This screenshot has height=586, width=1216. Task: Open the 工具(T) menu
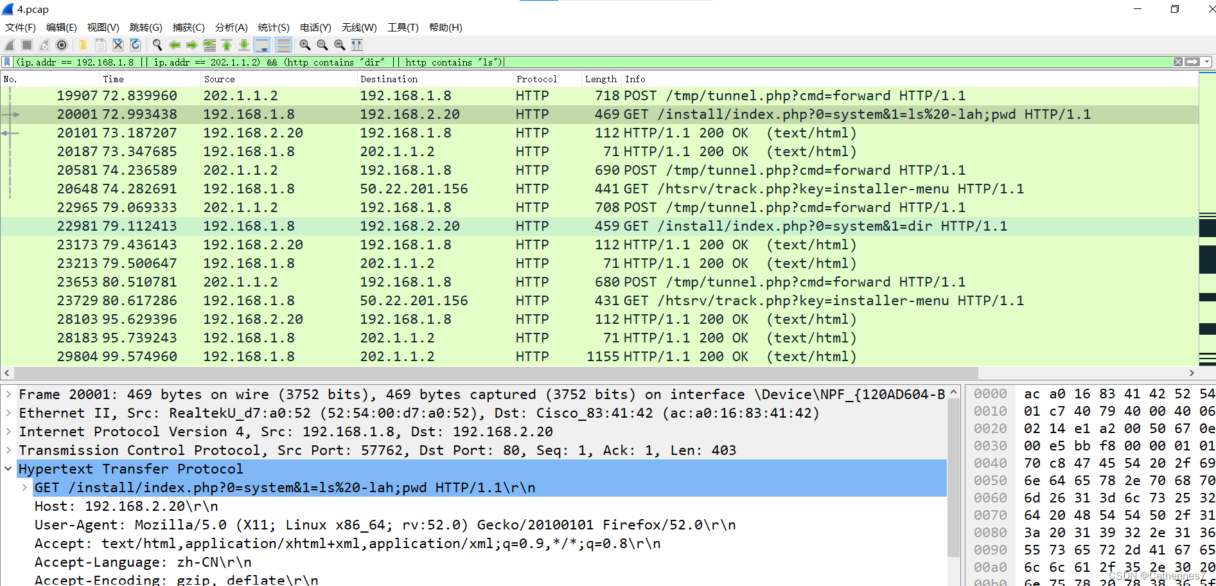tap(403, 28)
